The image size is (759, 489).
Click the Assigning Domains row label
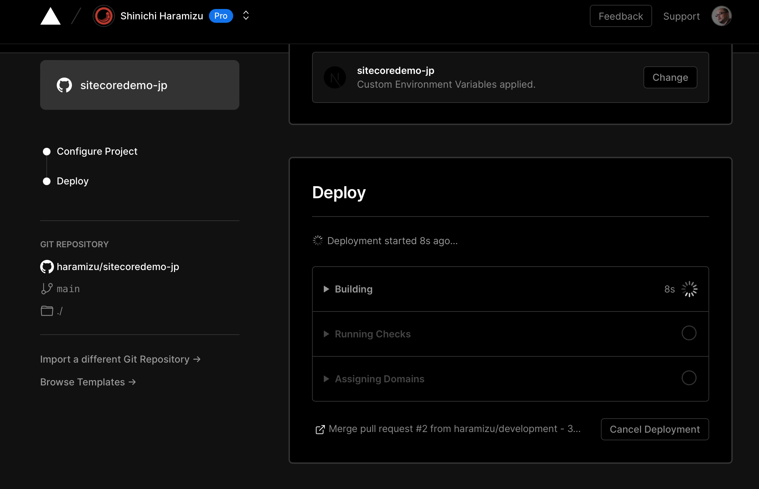(379, 379)
